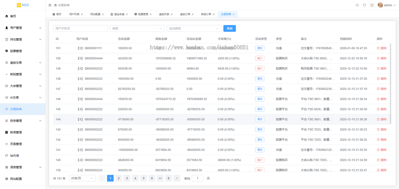Click 【3】08000001111 user cell

89,48
